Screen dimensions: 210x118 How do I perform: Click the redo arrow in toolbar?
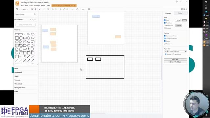(x=44, y=9)
